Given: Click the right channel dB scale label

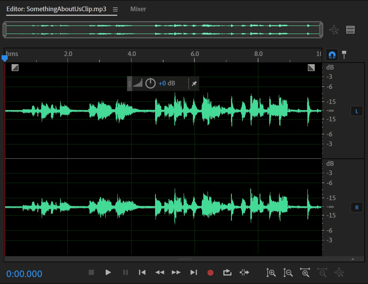Looking at the screenshot, I should [330, 163].
